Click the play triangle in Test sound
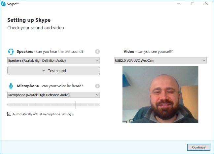 pos(44,71)
